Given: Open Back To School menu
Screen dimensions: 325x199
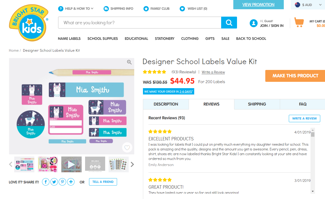Looking at the screenshot, I should pyautogui.click(x=251, y=39).
